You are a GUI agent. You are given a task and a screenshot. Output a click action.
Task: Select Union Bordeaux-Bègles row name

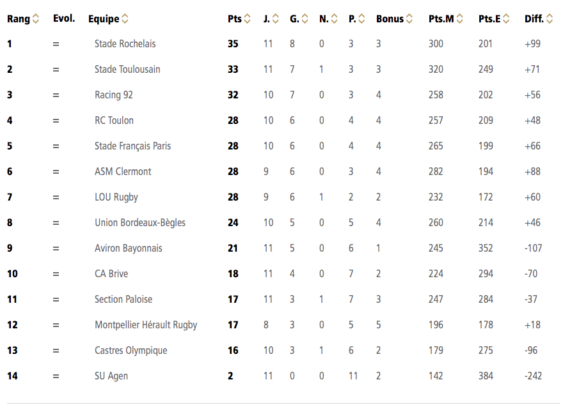(x=140, y=222)
